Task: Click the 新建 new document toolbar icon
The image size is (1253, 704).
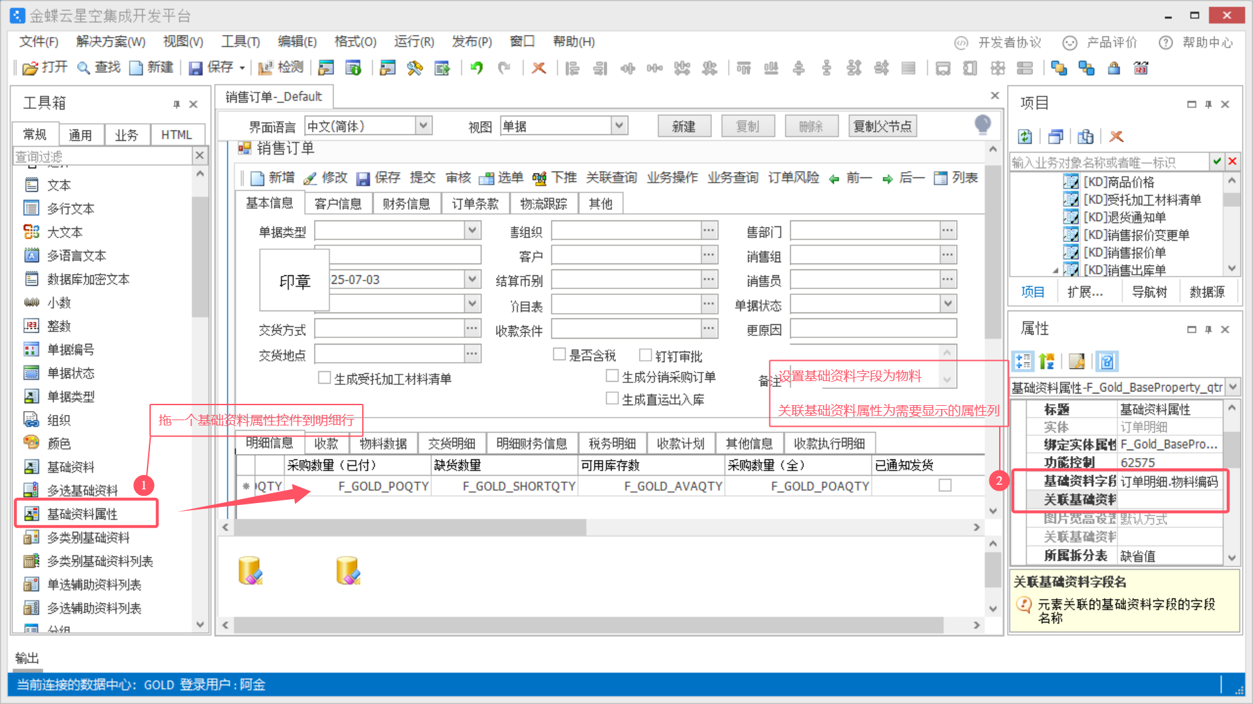Action: (x=136, y=68)
